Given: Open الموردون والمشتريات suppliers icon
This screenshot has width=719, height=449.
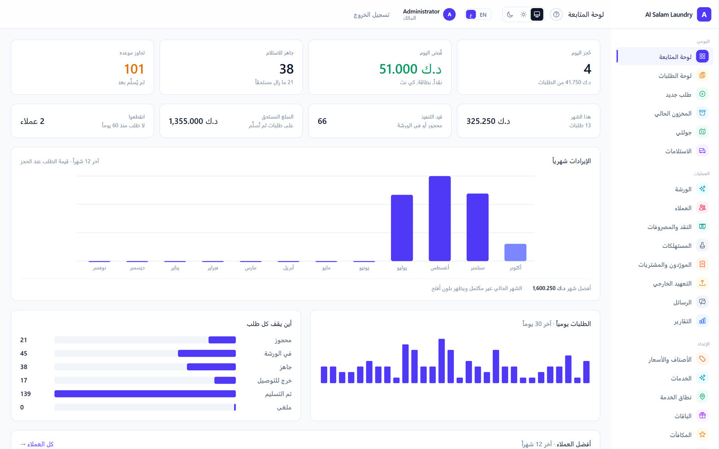Looking at the screenshot, I should point(702,264).
